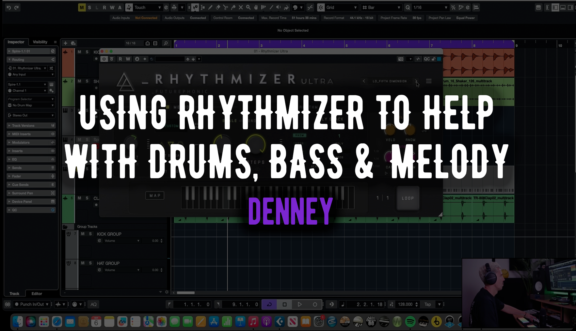Switch to the Visibility tab
Viewport: 576px width, 331px height.
tap(40, 42)
